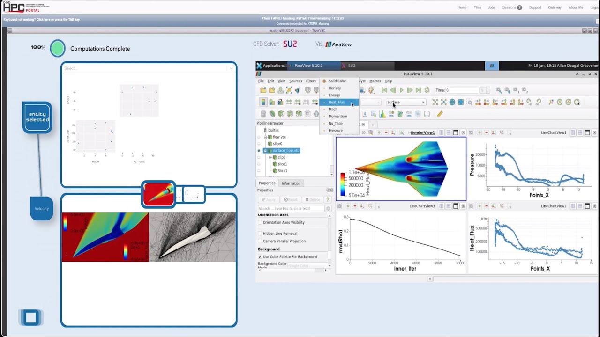Toggle animation loop button
The height and width of the screenshot is (337, 600).
(x=427, y=90)
